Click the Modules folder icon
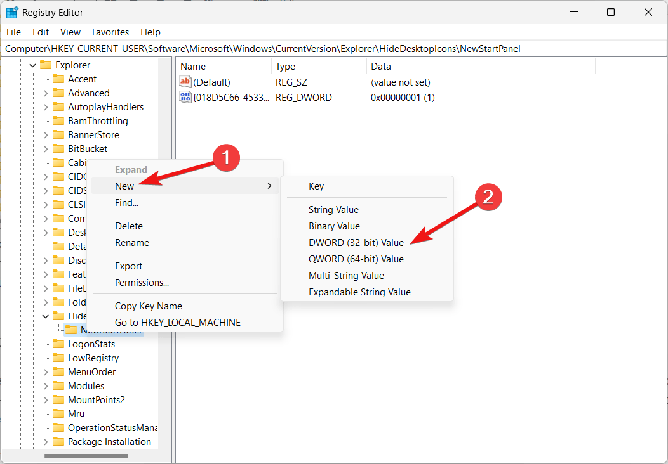The image size is (668, 464). (58, 386)
